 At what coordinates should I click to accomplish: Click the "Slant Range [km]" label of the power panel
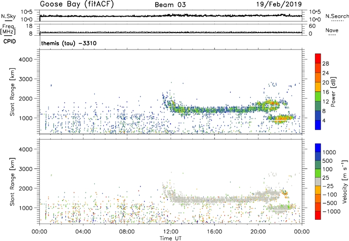coord(12,92)
